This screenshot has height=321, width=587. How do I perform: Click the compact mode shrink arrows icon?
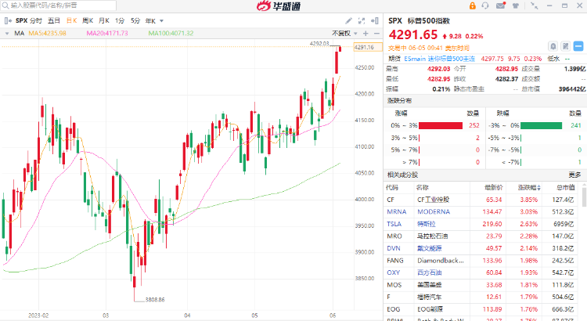(535, 5)
